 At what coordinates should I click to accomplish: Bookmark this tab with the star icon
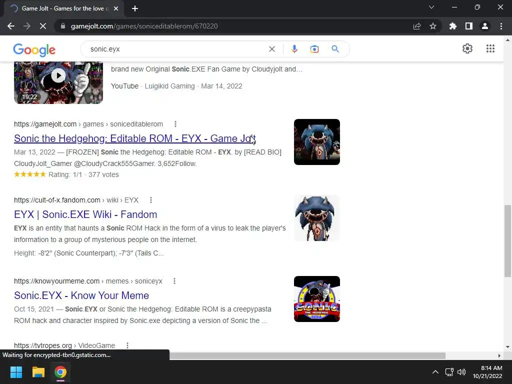433,26
